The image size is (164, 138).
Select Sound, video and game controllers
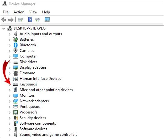48,135
